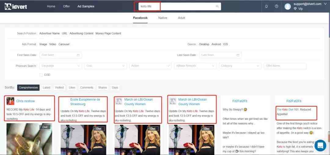Filter by Carousel ad format
The width and height of the screenshot is (330, 155).
pyautogui.click(x=64, y=44)
